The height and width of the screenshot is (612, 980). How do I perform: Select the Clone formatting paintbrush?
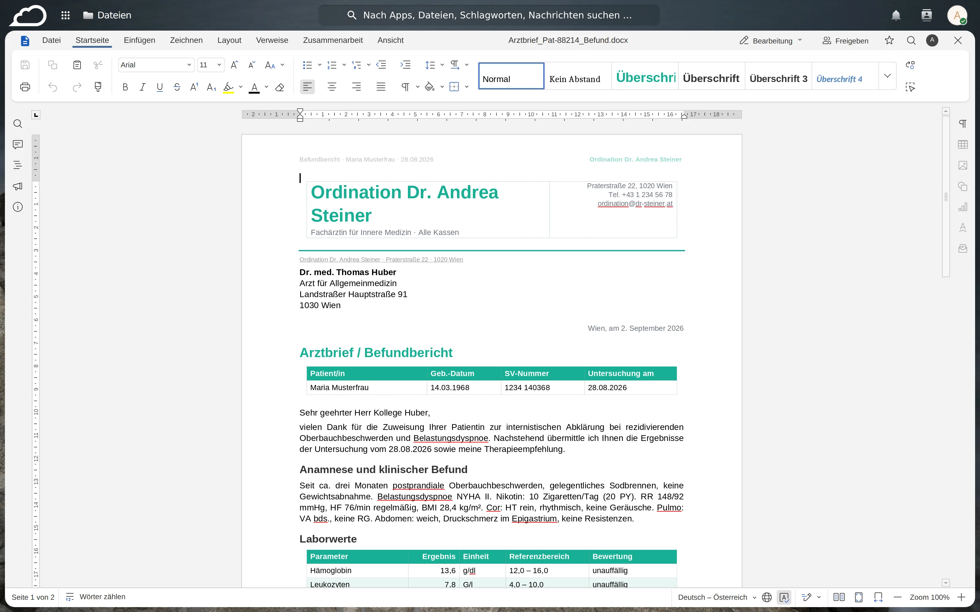98,87
